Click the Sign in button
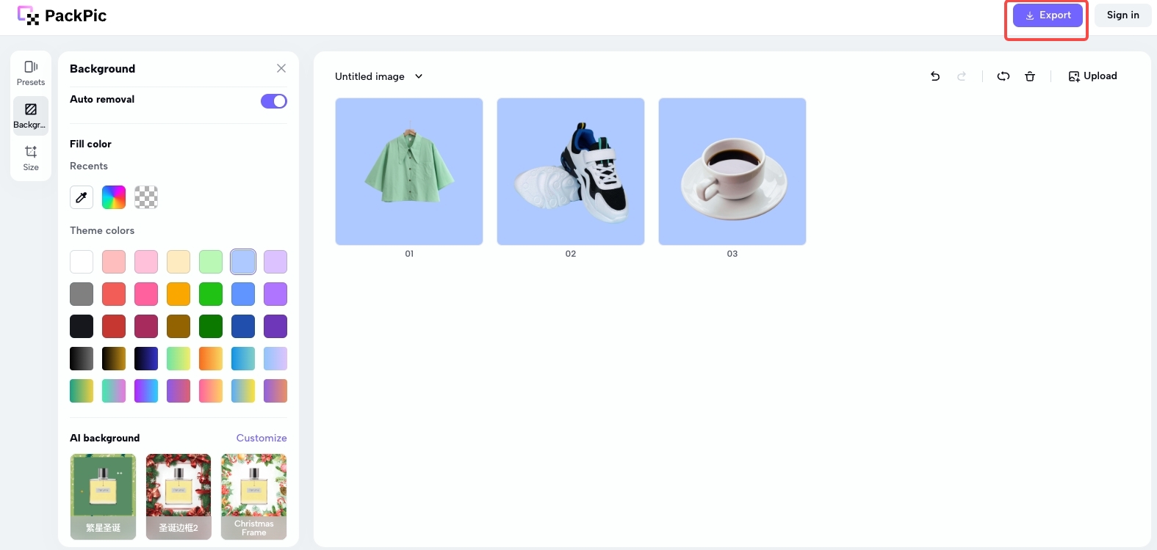The width and height of the screenshot is (1157, 550). click(x=1122, y=15)
